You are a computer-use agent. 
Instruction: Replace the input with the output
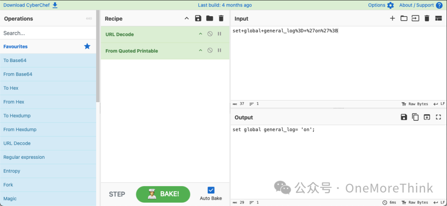427,117
